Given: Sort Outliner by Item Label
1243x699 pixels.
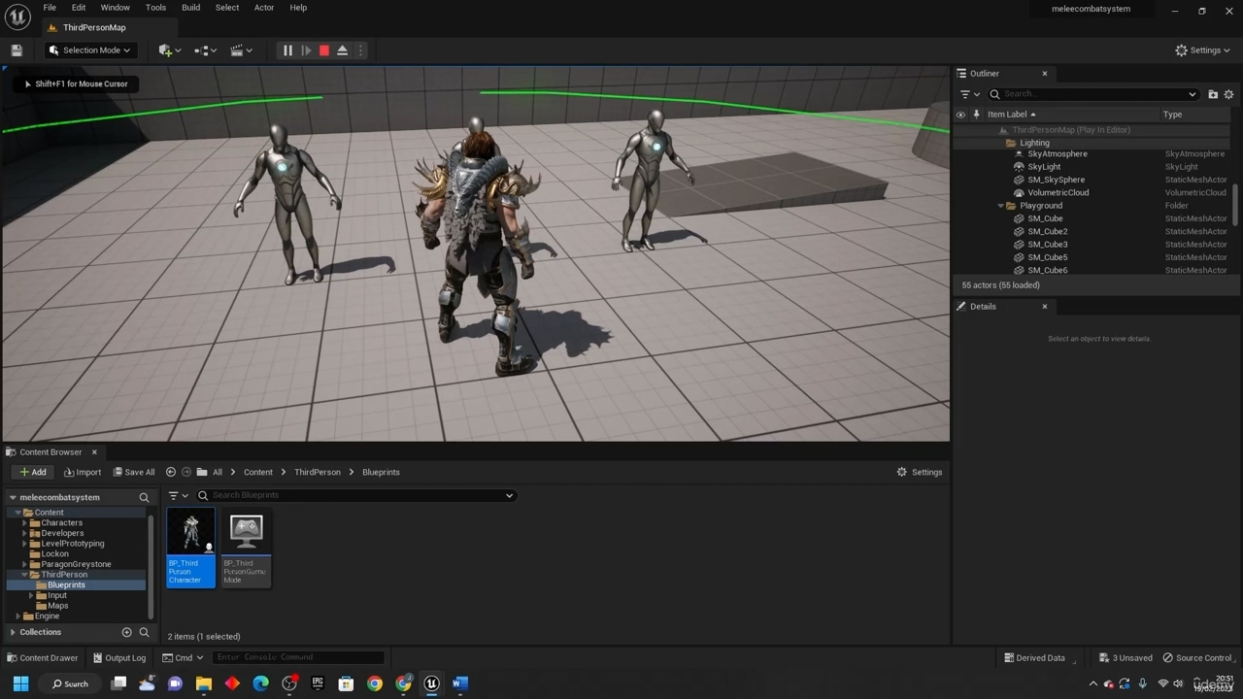Looking at the screenshot, I should tap(1011, 115).
